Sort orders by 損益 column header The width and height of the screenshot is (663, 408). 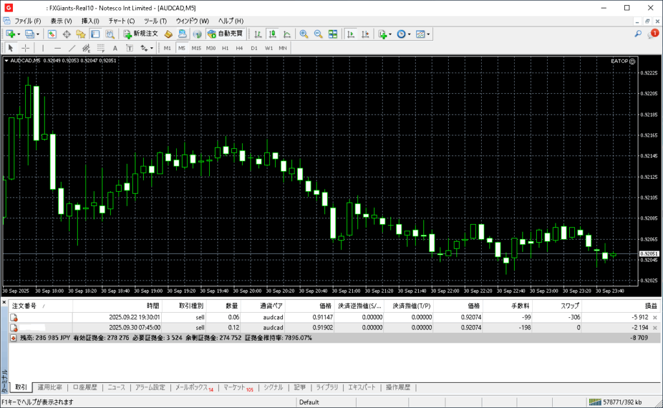pos(650,305)
